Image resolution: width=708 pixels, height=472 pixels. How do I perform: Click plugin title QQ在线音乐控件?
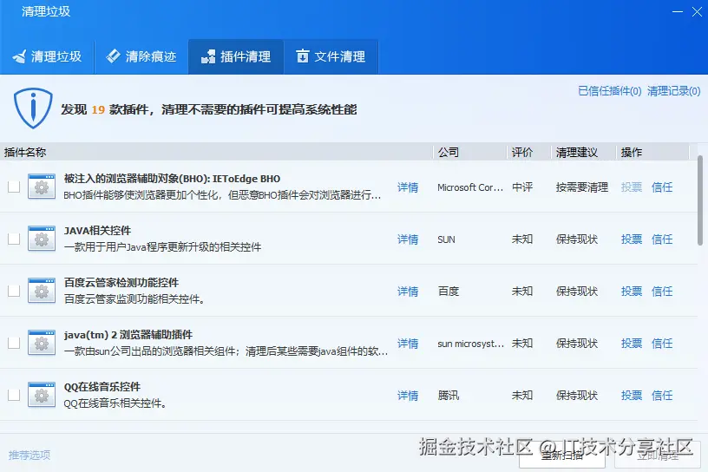click(102, 387)
